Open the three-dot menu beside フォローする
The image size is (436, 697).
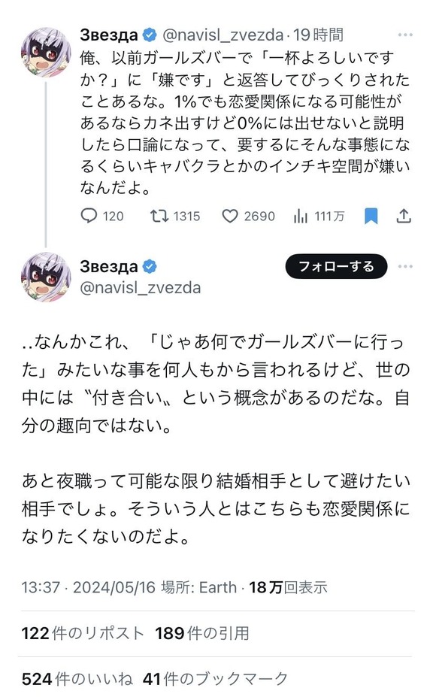pyautogui.click(x=405, y=266)
